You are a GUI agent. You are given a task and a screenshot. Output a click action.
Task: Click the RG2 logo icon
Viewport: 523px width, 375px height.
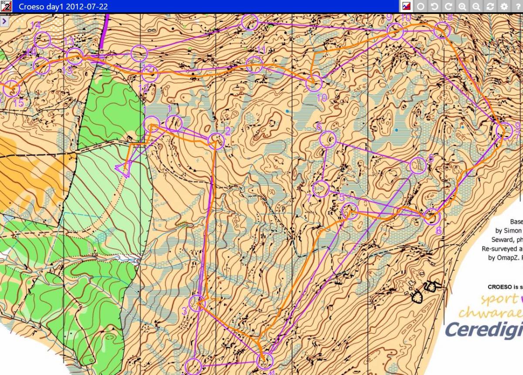click(x=6, y=6)
